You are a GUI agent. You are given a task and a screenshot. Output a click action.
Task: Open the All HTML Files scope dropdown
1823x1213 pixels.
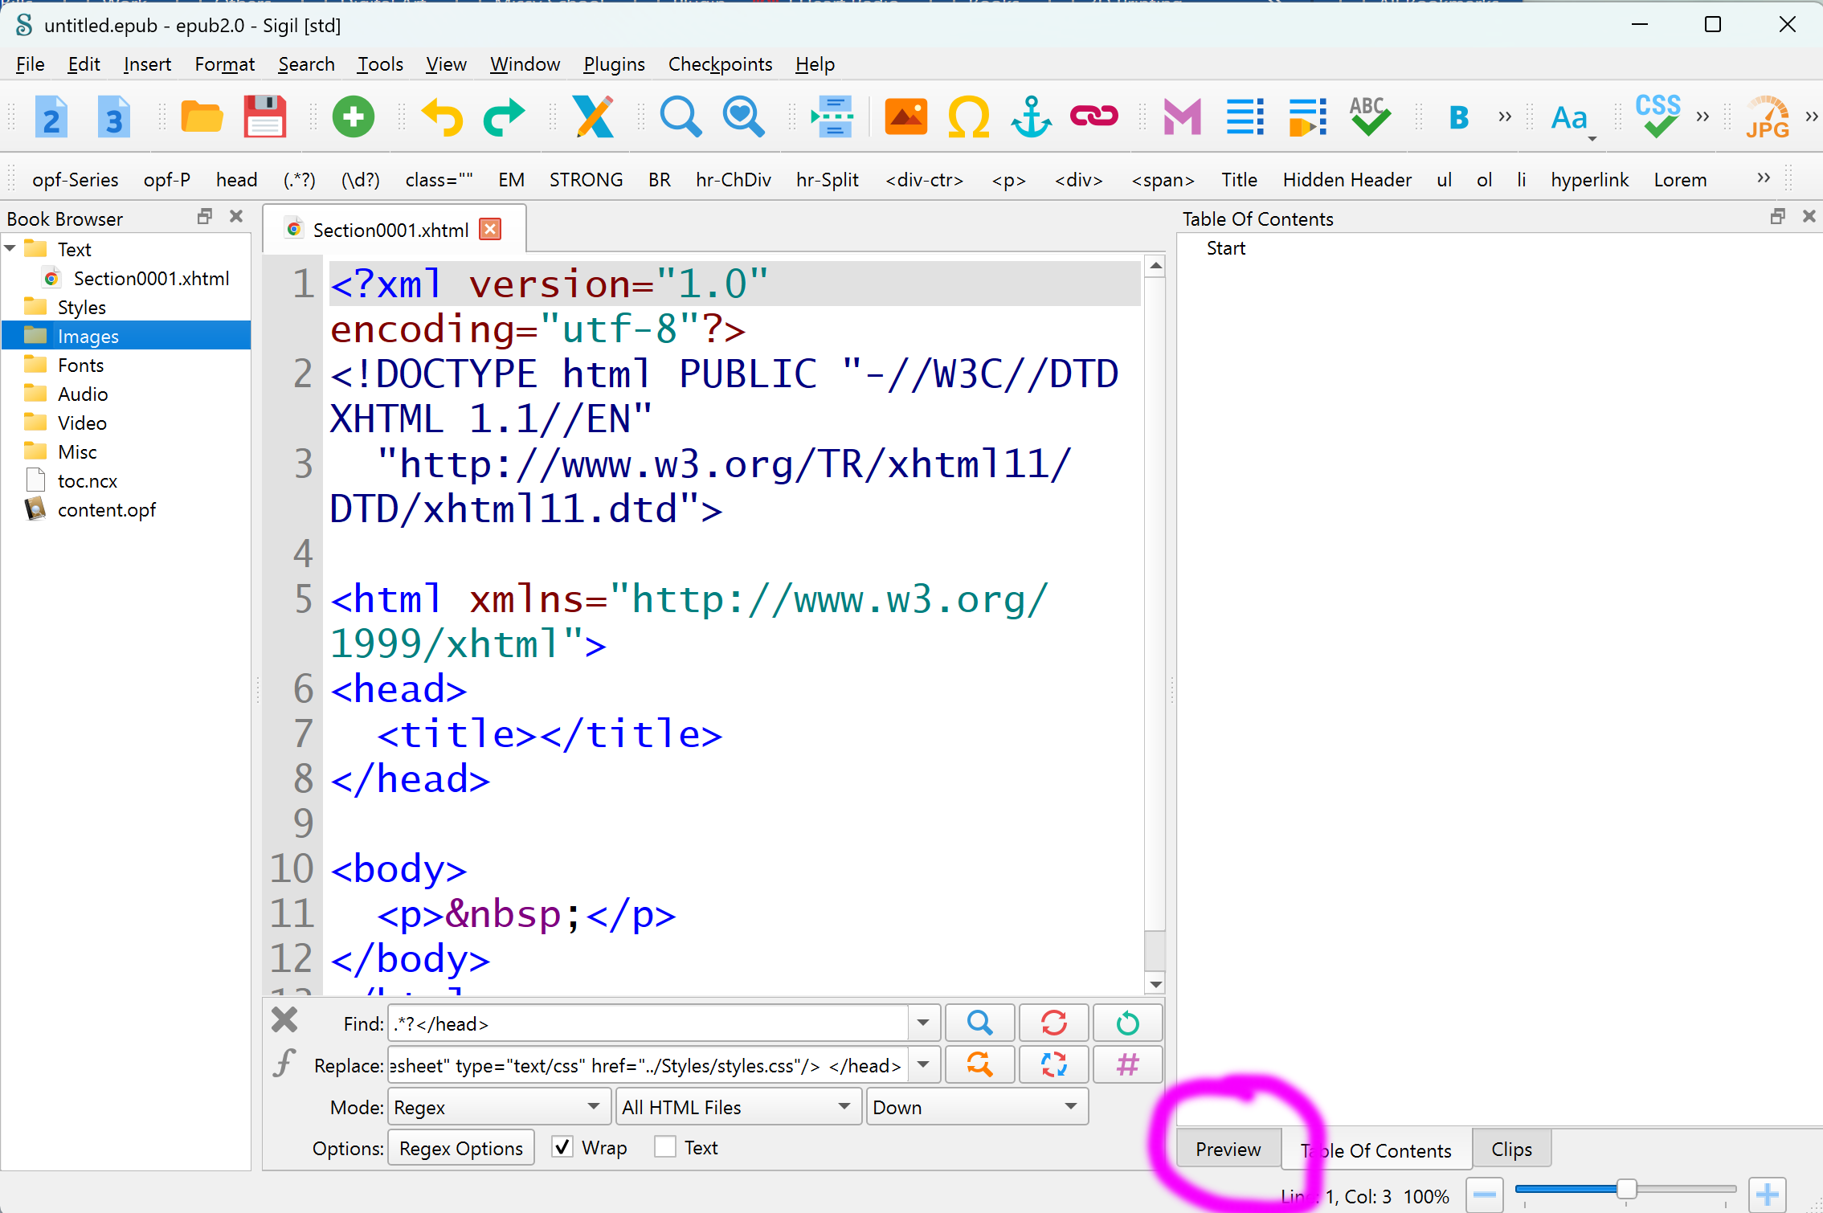coord(736,1107)
